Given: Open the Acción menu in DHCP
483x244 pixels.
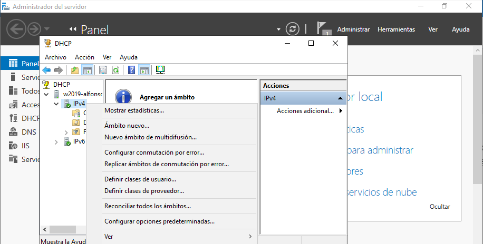Looking at the screenshot, I should click(84, 57).
